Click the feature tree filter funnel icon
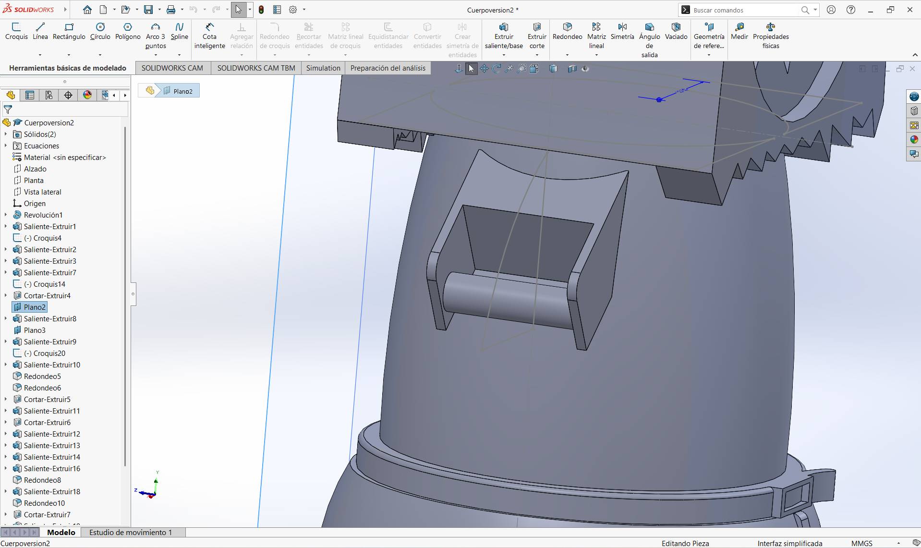Image resolution: width=921 pixels, height=548 pixels. [x=8, y=110]
